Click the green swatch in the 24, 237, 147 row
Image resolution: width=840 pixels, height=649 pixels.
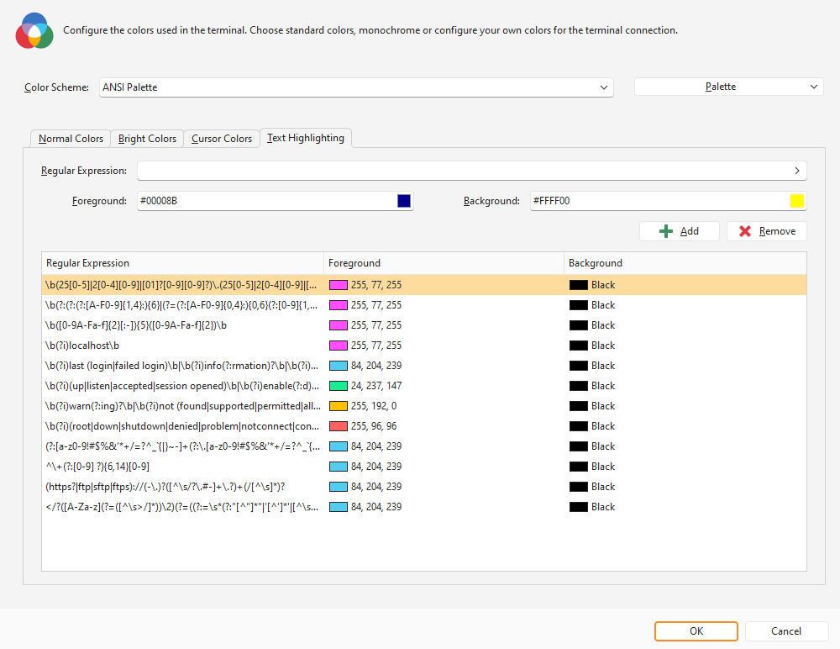338,386
